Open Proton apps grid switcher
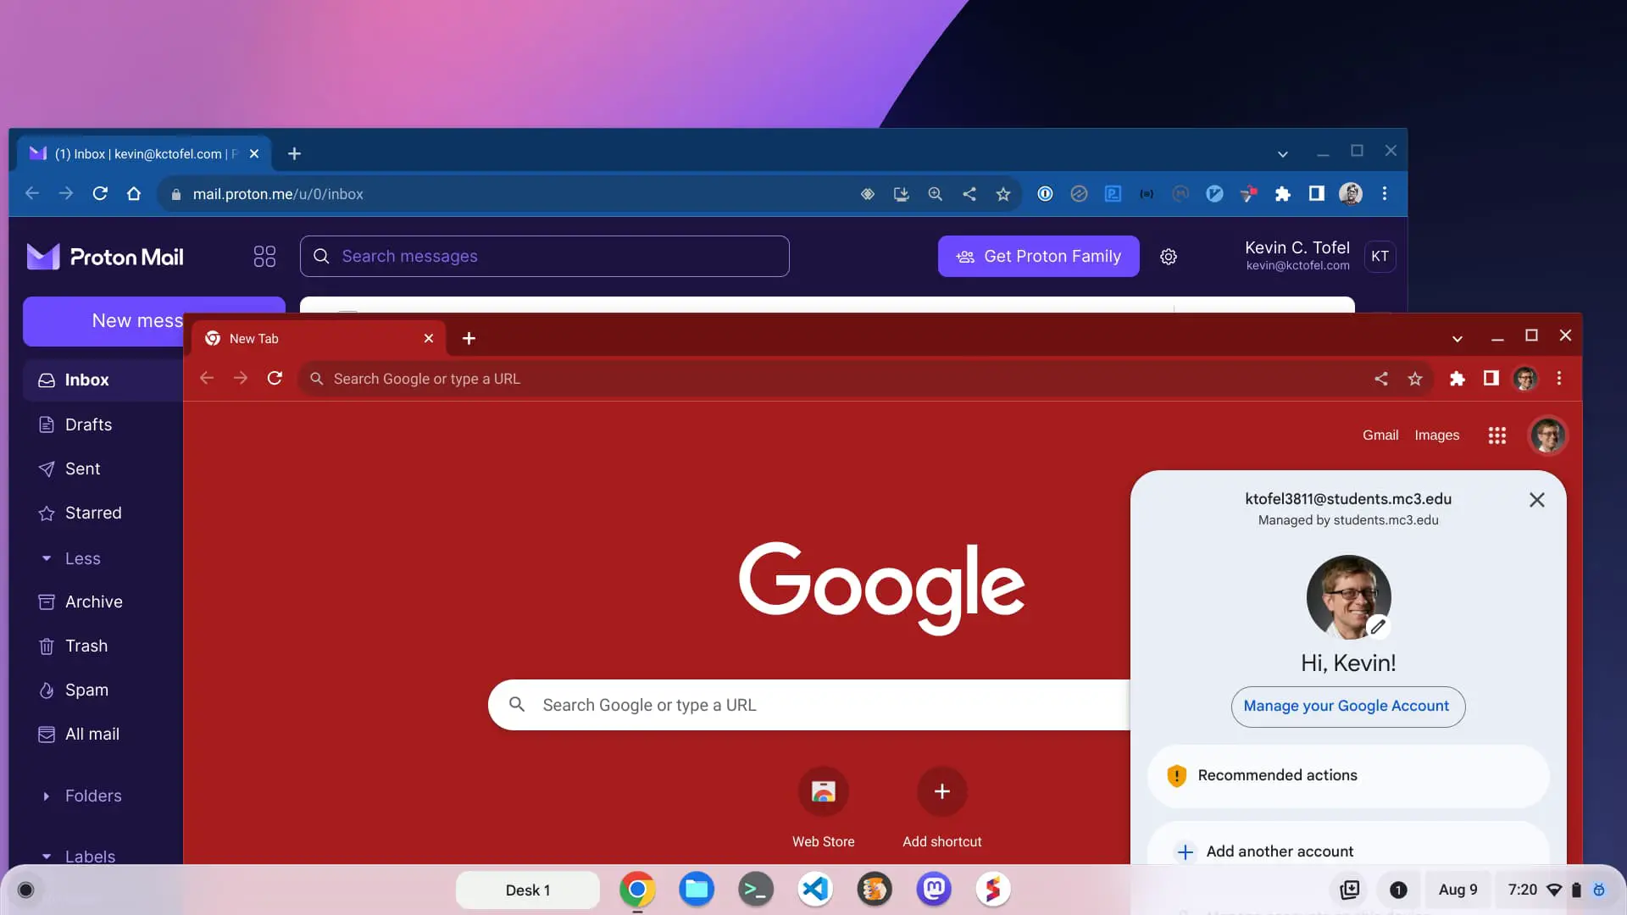 [x=264, y=256]
